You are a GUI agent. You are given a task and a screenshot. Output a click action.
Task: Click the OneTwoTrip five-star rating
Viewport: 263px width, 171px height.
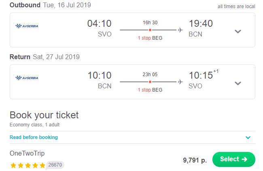pos(28,165)
